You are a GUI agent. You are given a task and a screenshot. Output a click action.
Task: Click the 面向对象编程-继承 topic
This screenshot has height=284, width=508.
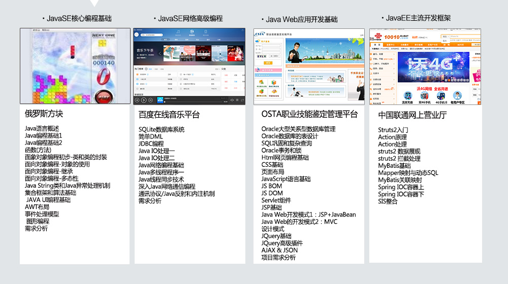(49, 171)
